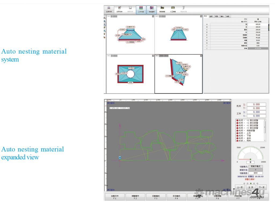
Task: Click the 人工排版 manual nesting icon
Action: (173, 9)
